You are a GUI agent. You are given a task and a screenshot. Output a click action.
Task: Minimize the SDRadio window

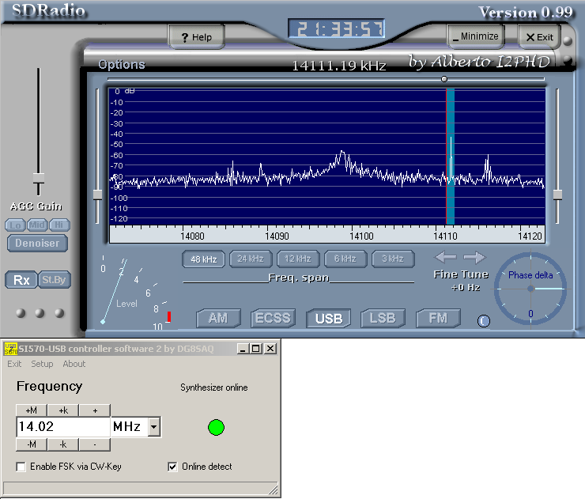point(476,36)
